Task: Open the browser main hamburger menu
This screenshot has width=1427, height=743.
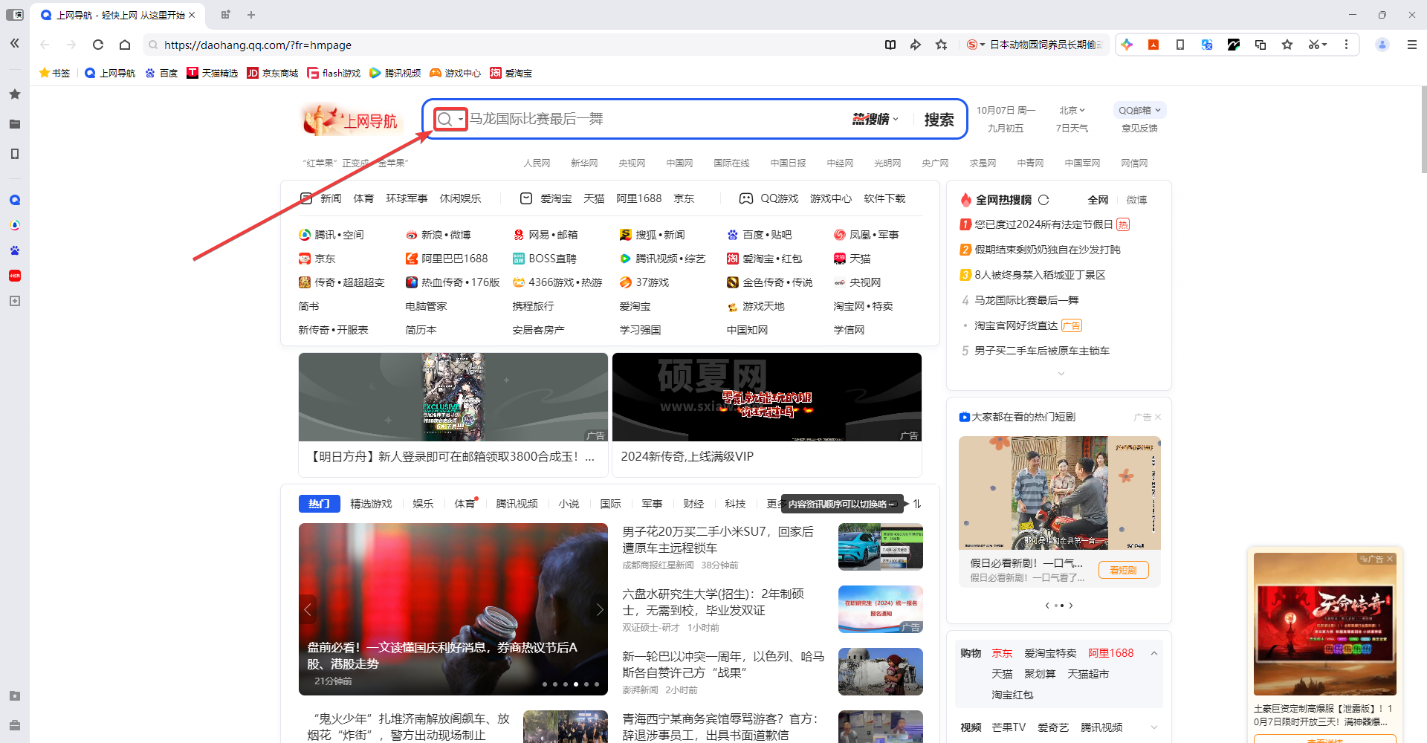Action: pyautogui.click(x=1412, y=45)
